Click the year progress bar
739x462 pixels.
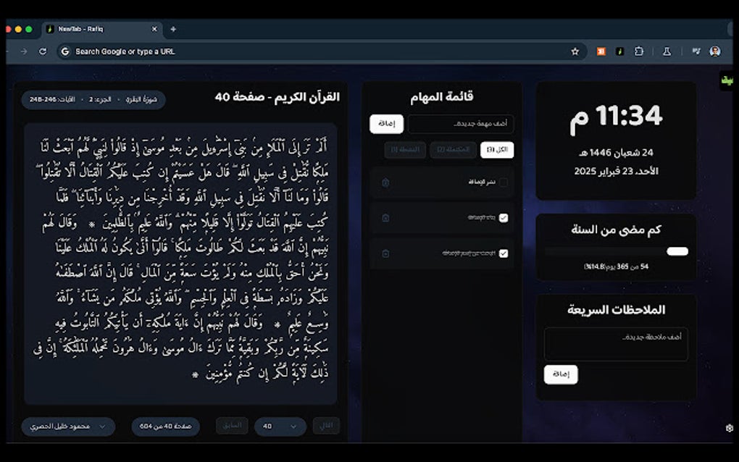pyautogui.click(x=616, y=251)
